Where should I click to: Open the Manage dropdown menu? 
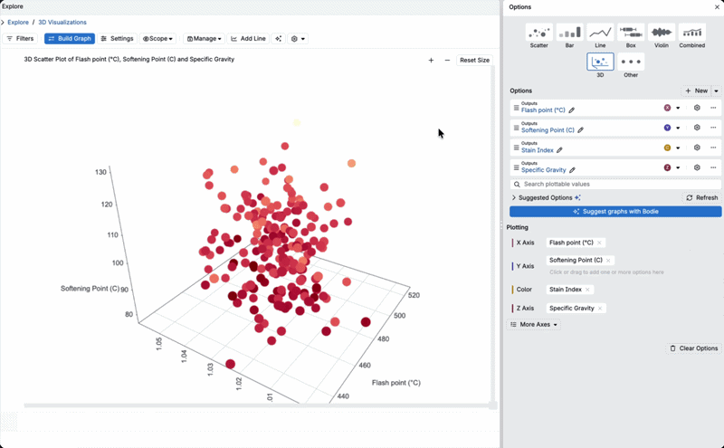tap(205, 39)
